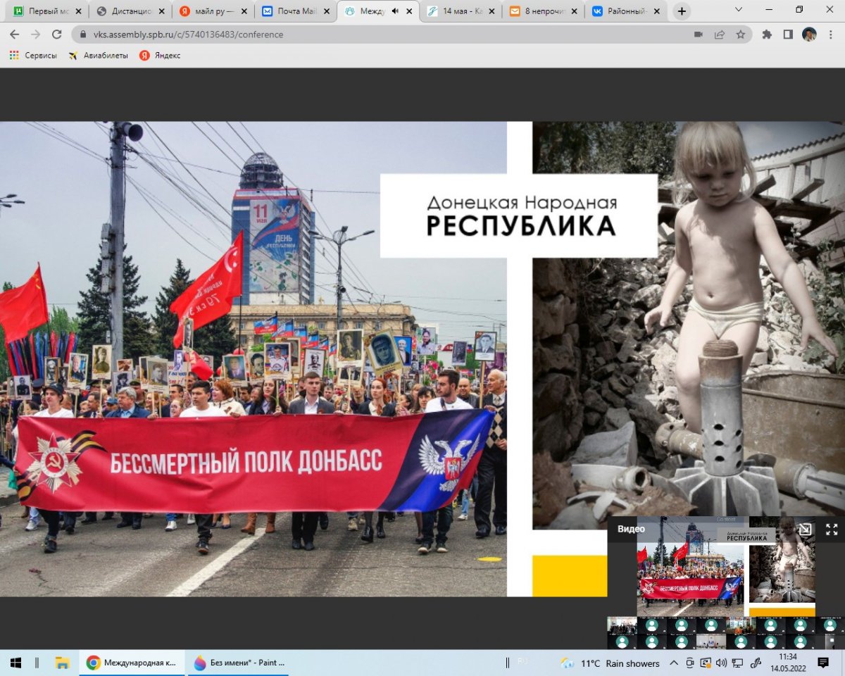Switch to the Paint 3D taskbar window
Screen dimensions: 845x676
[239, 663]
